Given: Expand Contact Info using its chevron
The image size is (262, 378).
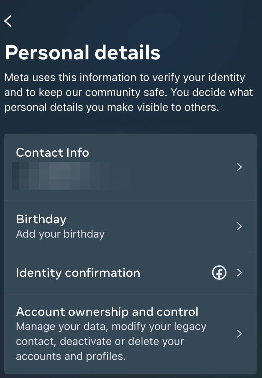Looking at the screenshot, I should [239, 167].
